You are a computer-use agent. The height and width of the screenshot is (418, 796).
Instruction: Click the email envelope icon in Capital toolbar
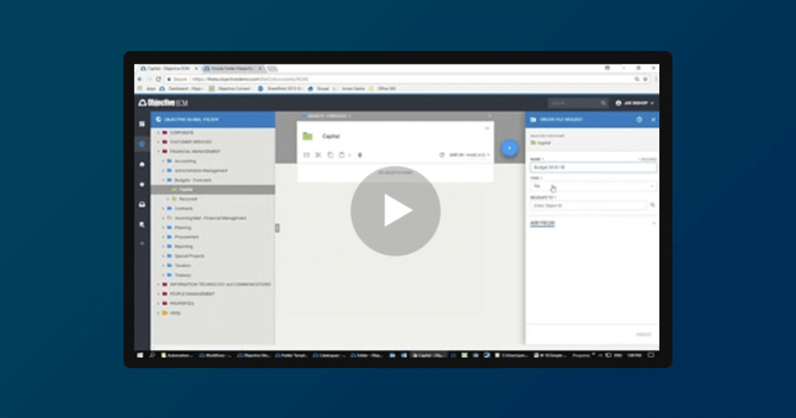(307, 155)
